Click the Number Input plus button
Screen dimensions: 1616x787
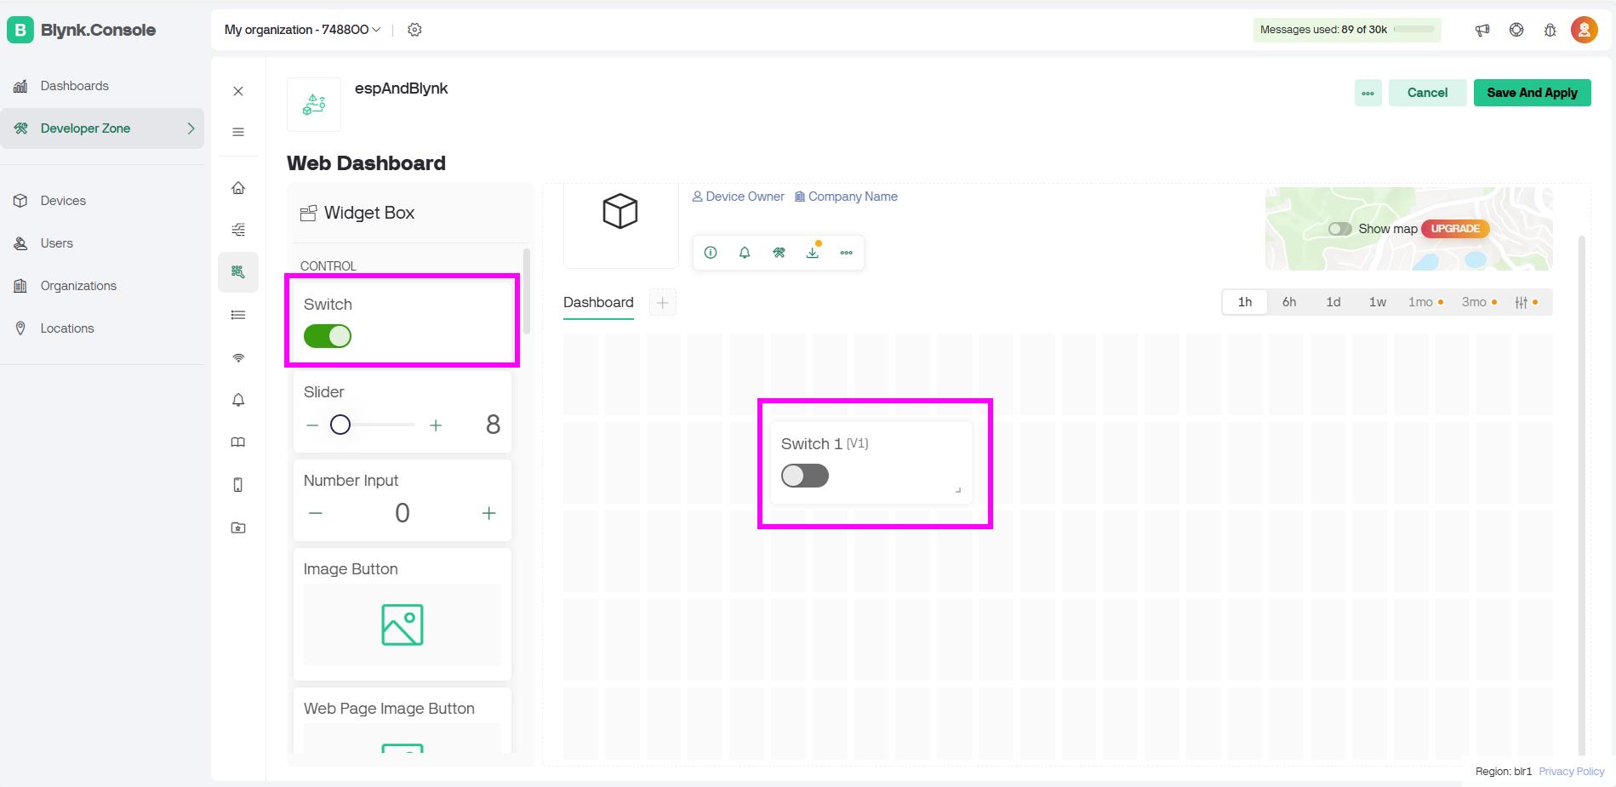(x=489, y=513)
